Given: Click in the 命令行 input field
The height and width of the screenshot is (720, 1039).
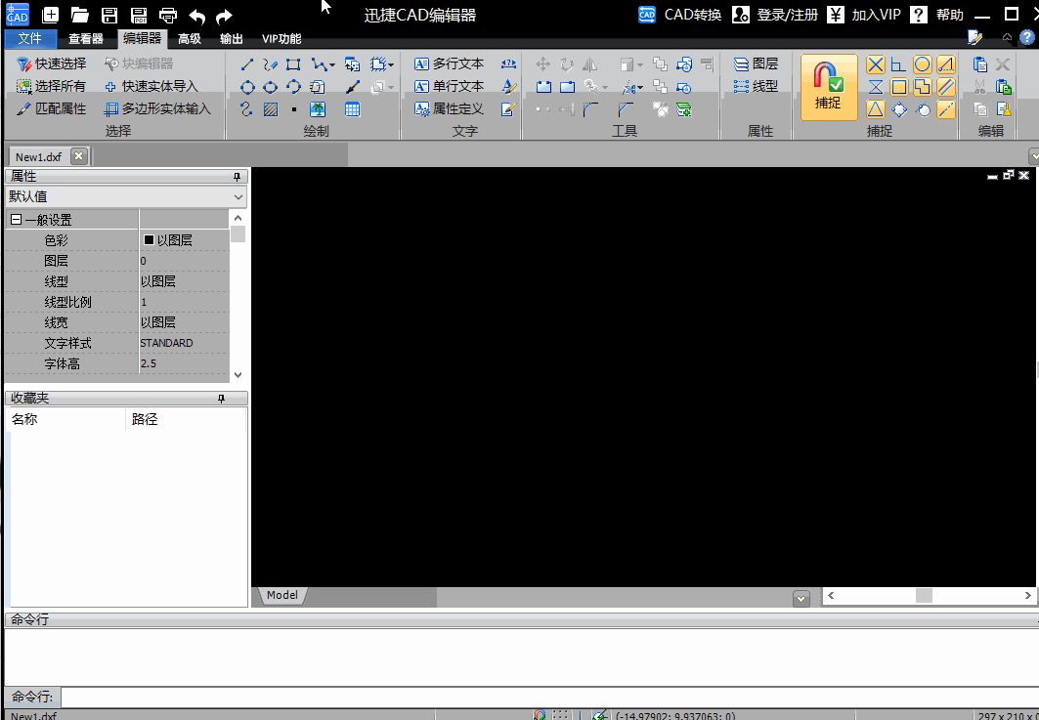Looking at the screenshot, I should [547, 697].
